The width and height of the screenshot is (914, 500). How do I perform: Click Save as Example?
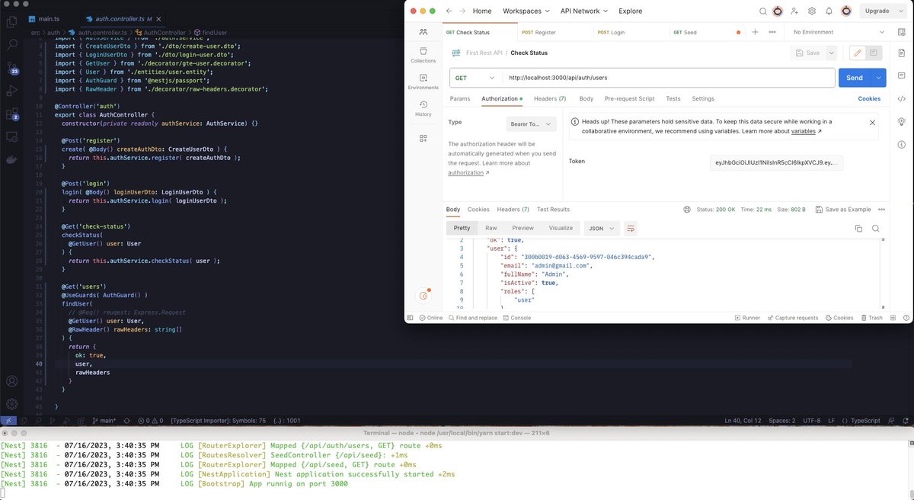842,210
